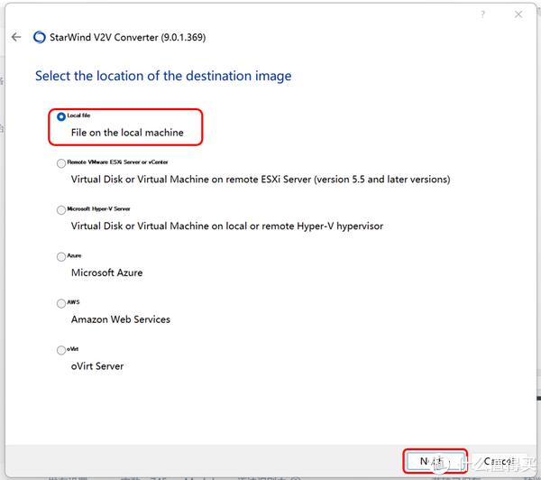
Task: Click 'File on the local machine' text
Action: (x=127, y=133)
